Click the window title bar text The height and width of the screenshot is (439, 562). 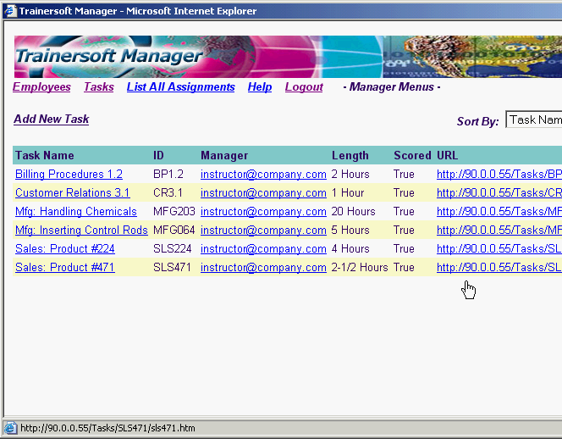[x=138, y=11]
